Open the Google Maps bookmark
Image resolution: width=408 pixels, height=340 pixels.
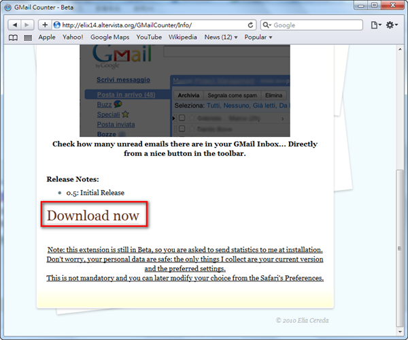click(109, 37)
